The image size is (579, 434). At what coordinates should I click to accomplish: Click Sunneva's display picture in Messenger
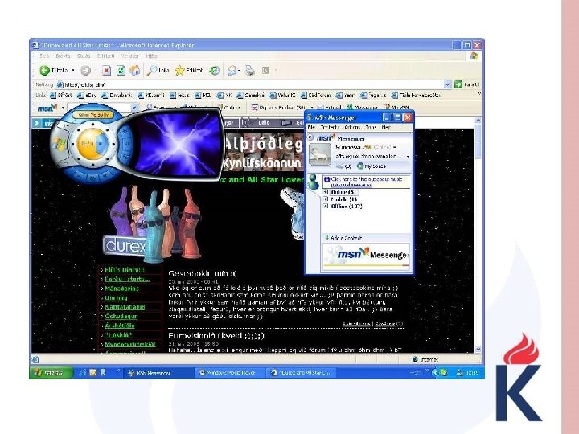(320, 154)
